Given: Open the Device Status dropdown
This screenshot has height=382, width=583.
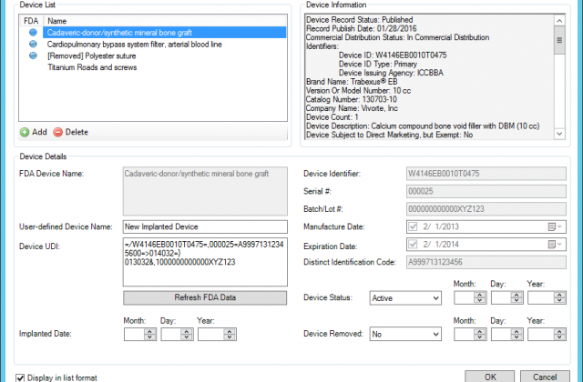Looking at the screenshot, I should 405,297.
